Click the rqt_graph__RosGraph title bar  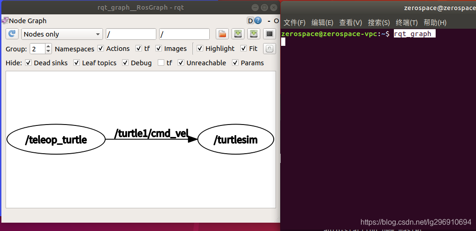coord(141,7)
